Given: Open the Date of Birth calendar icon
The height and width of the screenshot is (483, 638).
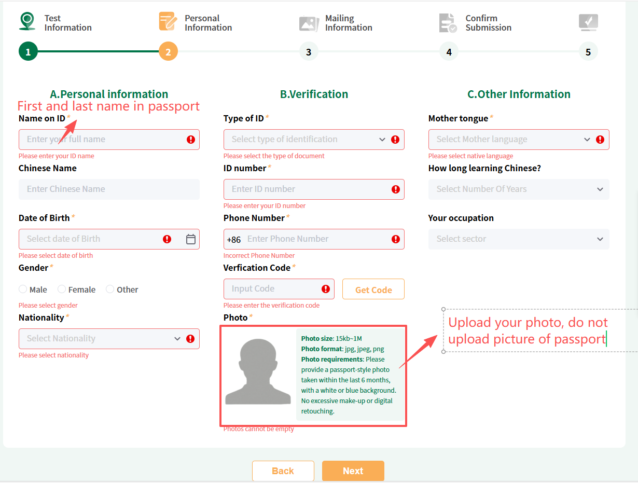Looking at the screenshot, I should click(191, 239).
